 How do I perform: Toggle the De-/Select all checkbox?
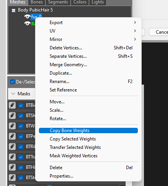pos(12,82)
